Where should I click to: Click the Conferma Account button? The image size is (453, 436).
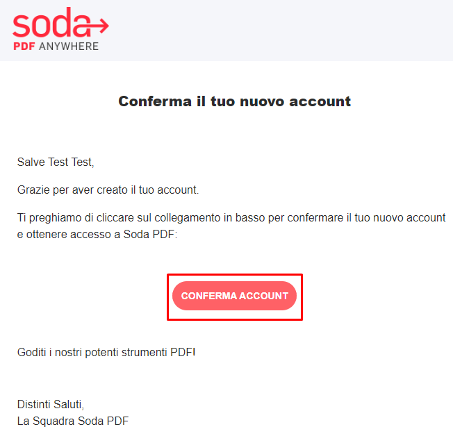(x=235, y=296)
